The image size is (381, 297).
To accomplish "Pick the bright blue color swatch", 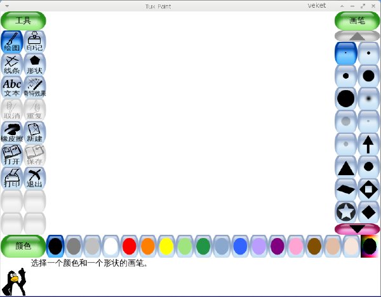I will [x=240, y=246].
